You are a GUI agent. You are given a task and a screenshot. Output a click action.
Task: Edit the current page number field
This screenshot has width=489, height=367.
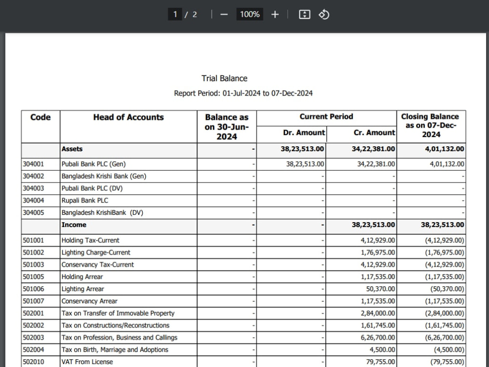tap(175, 14)
